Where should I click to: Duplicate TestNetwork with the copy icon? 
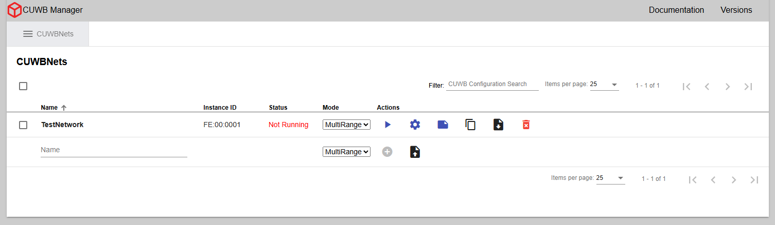[x=470, y=125]
